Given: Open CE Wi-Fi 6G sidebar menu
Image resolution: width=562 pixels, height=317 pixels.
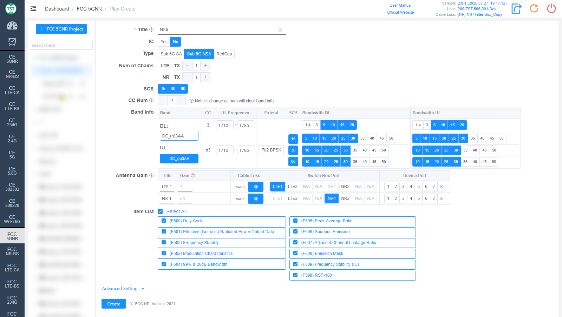Looking at the screenshot, I should (x=12, y=219).
